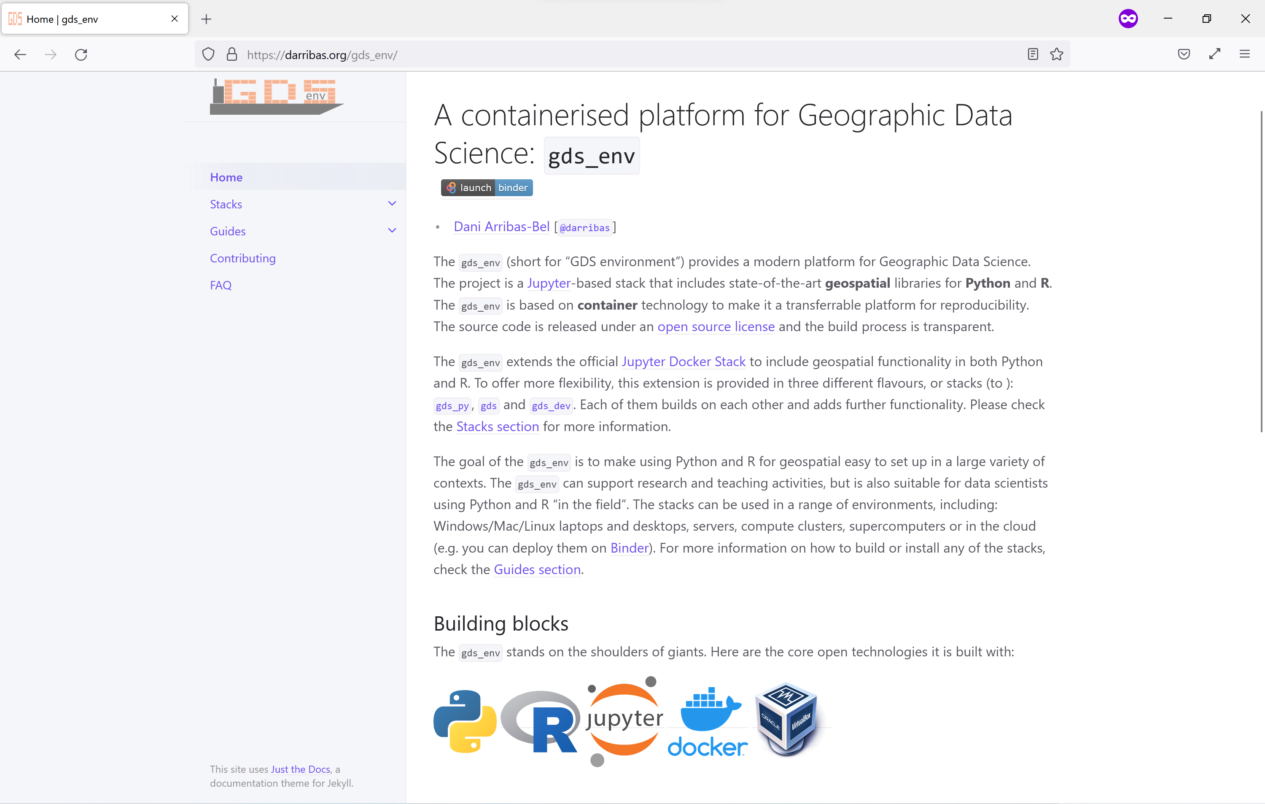
Task: Click the back navigation arrow
Action: (x=20, y=55)
